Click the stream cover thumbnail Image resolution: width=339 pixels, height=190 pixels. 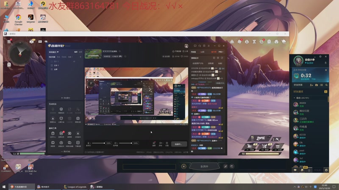[93, 54]
